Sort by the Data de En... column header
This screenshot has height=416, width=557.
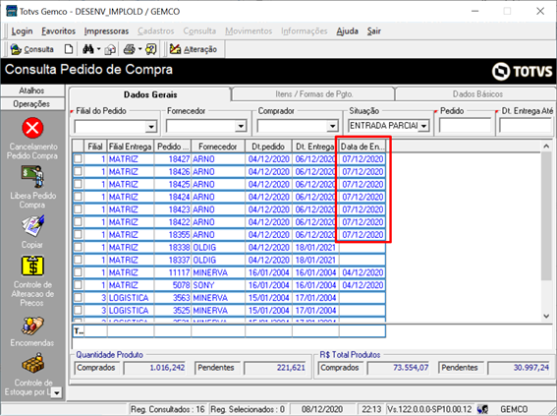pyautogui.click(x=362, y=147)
